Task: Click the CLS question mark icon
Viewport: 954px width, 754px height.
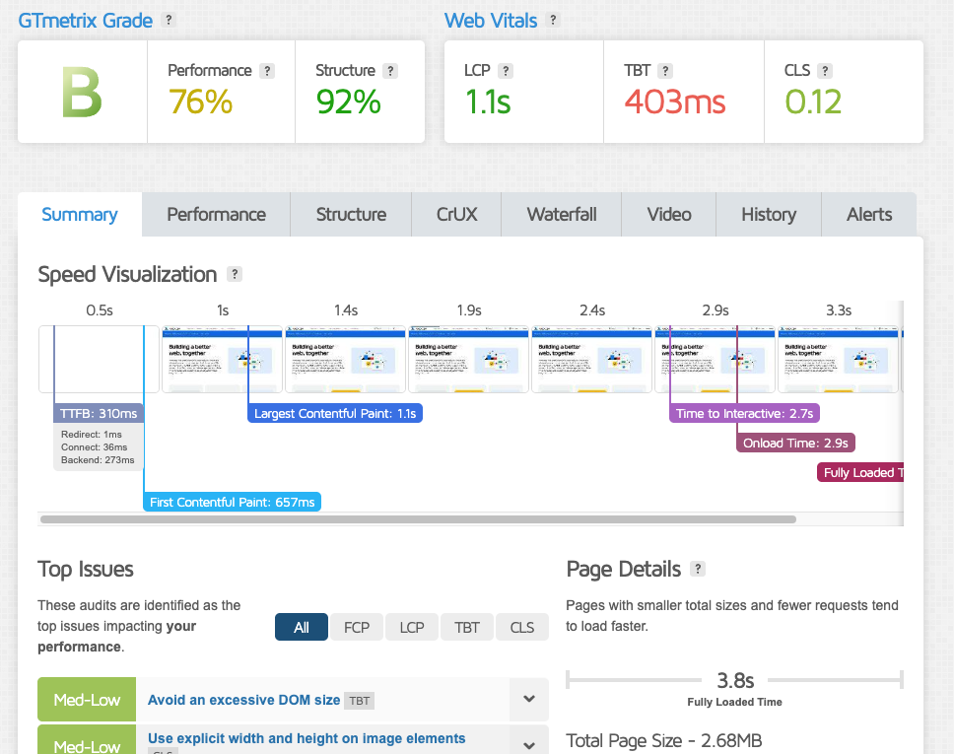Action: click(x=825, y=71)
